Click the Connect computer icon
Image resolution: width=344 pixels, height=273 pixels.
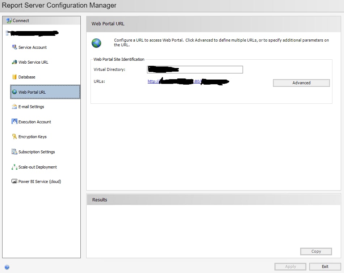click(9, 21)
